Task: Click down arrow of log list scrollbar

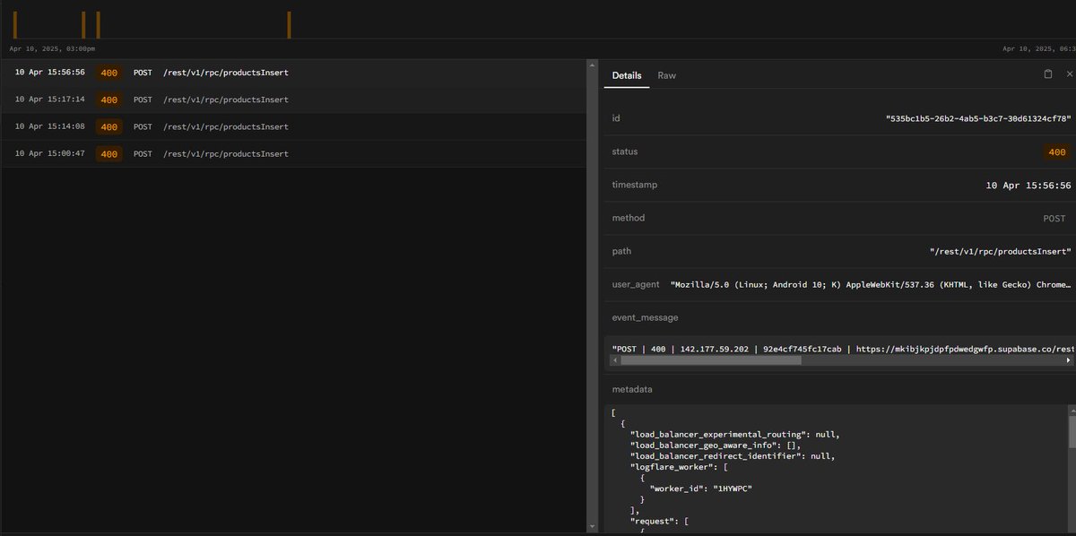Action: 592,528
